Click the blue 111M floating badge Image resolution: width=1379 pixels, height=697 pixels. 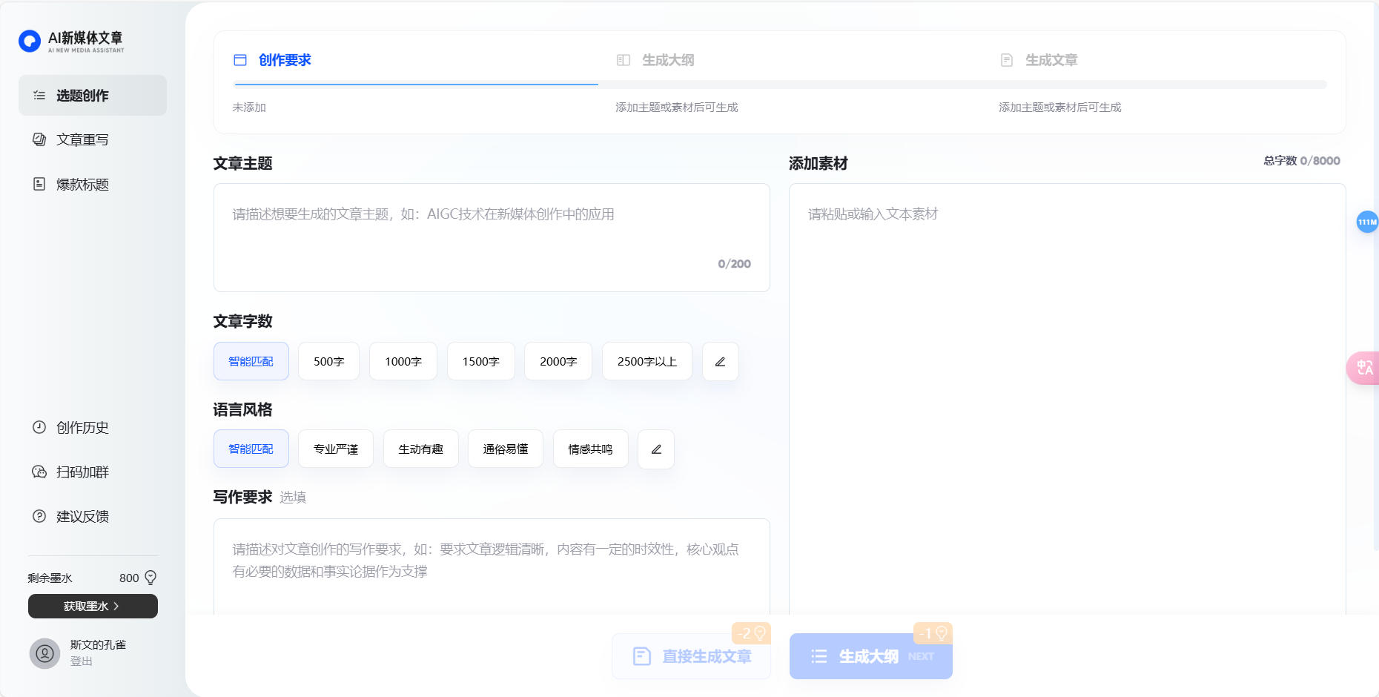[x=1367, y=222]
